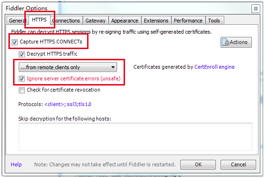The width and height of the screenshot is (265, 178).
Task: Open the Tools tab
Action: pyautogui.click(x=214, y=21)
